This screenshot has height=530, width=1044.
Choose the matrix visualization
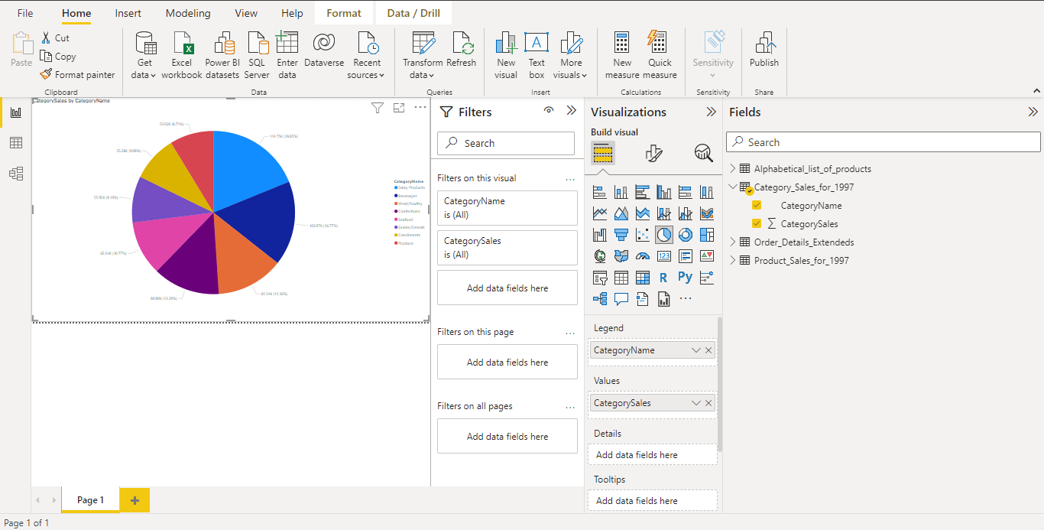(x=643, y=278)
